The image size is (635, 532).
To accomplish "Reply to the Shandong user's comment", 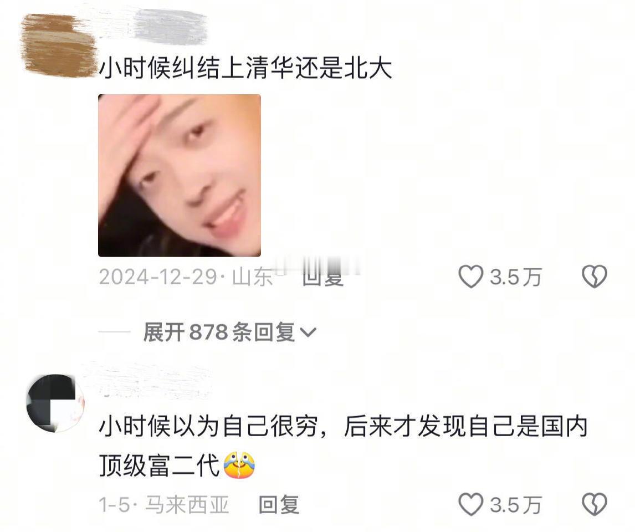I will coord(323,277).
